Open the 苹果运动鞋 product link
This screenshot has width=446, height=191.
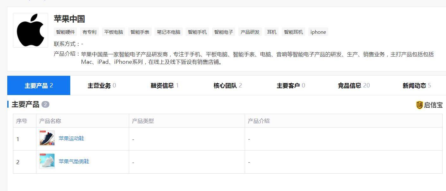pyautogui.click(x=71, y=138)
